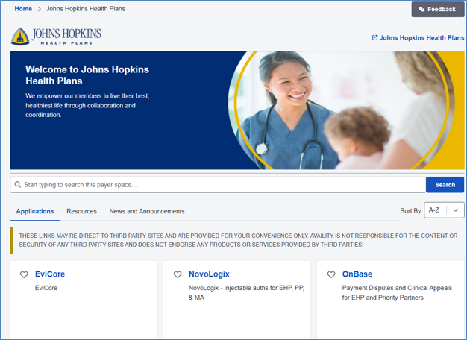Screen dimensions: 467x340
Task: Toggle the OnBase favorite heart
Action: (331, 274)
